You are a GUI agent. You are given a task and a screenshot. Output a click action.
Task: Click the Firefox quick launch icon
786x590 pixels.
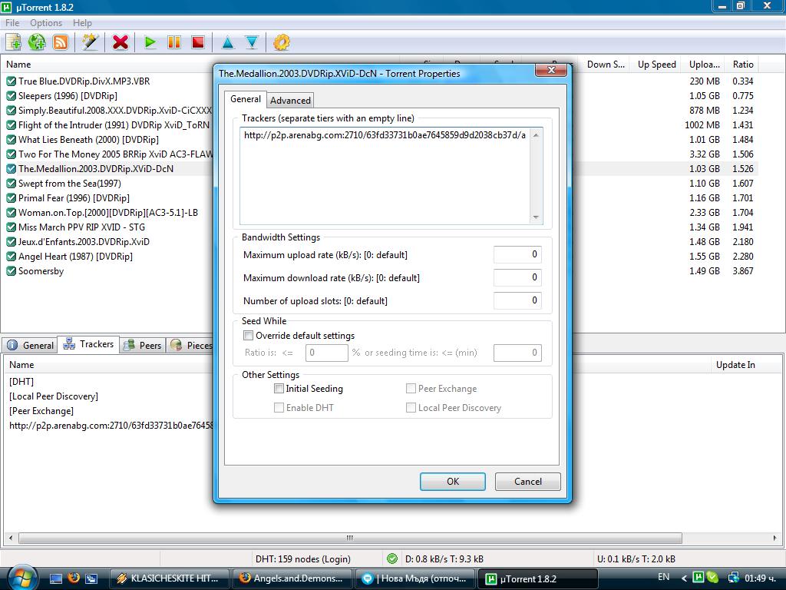click(74, 578)
